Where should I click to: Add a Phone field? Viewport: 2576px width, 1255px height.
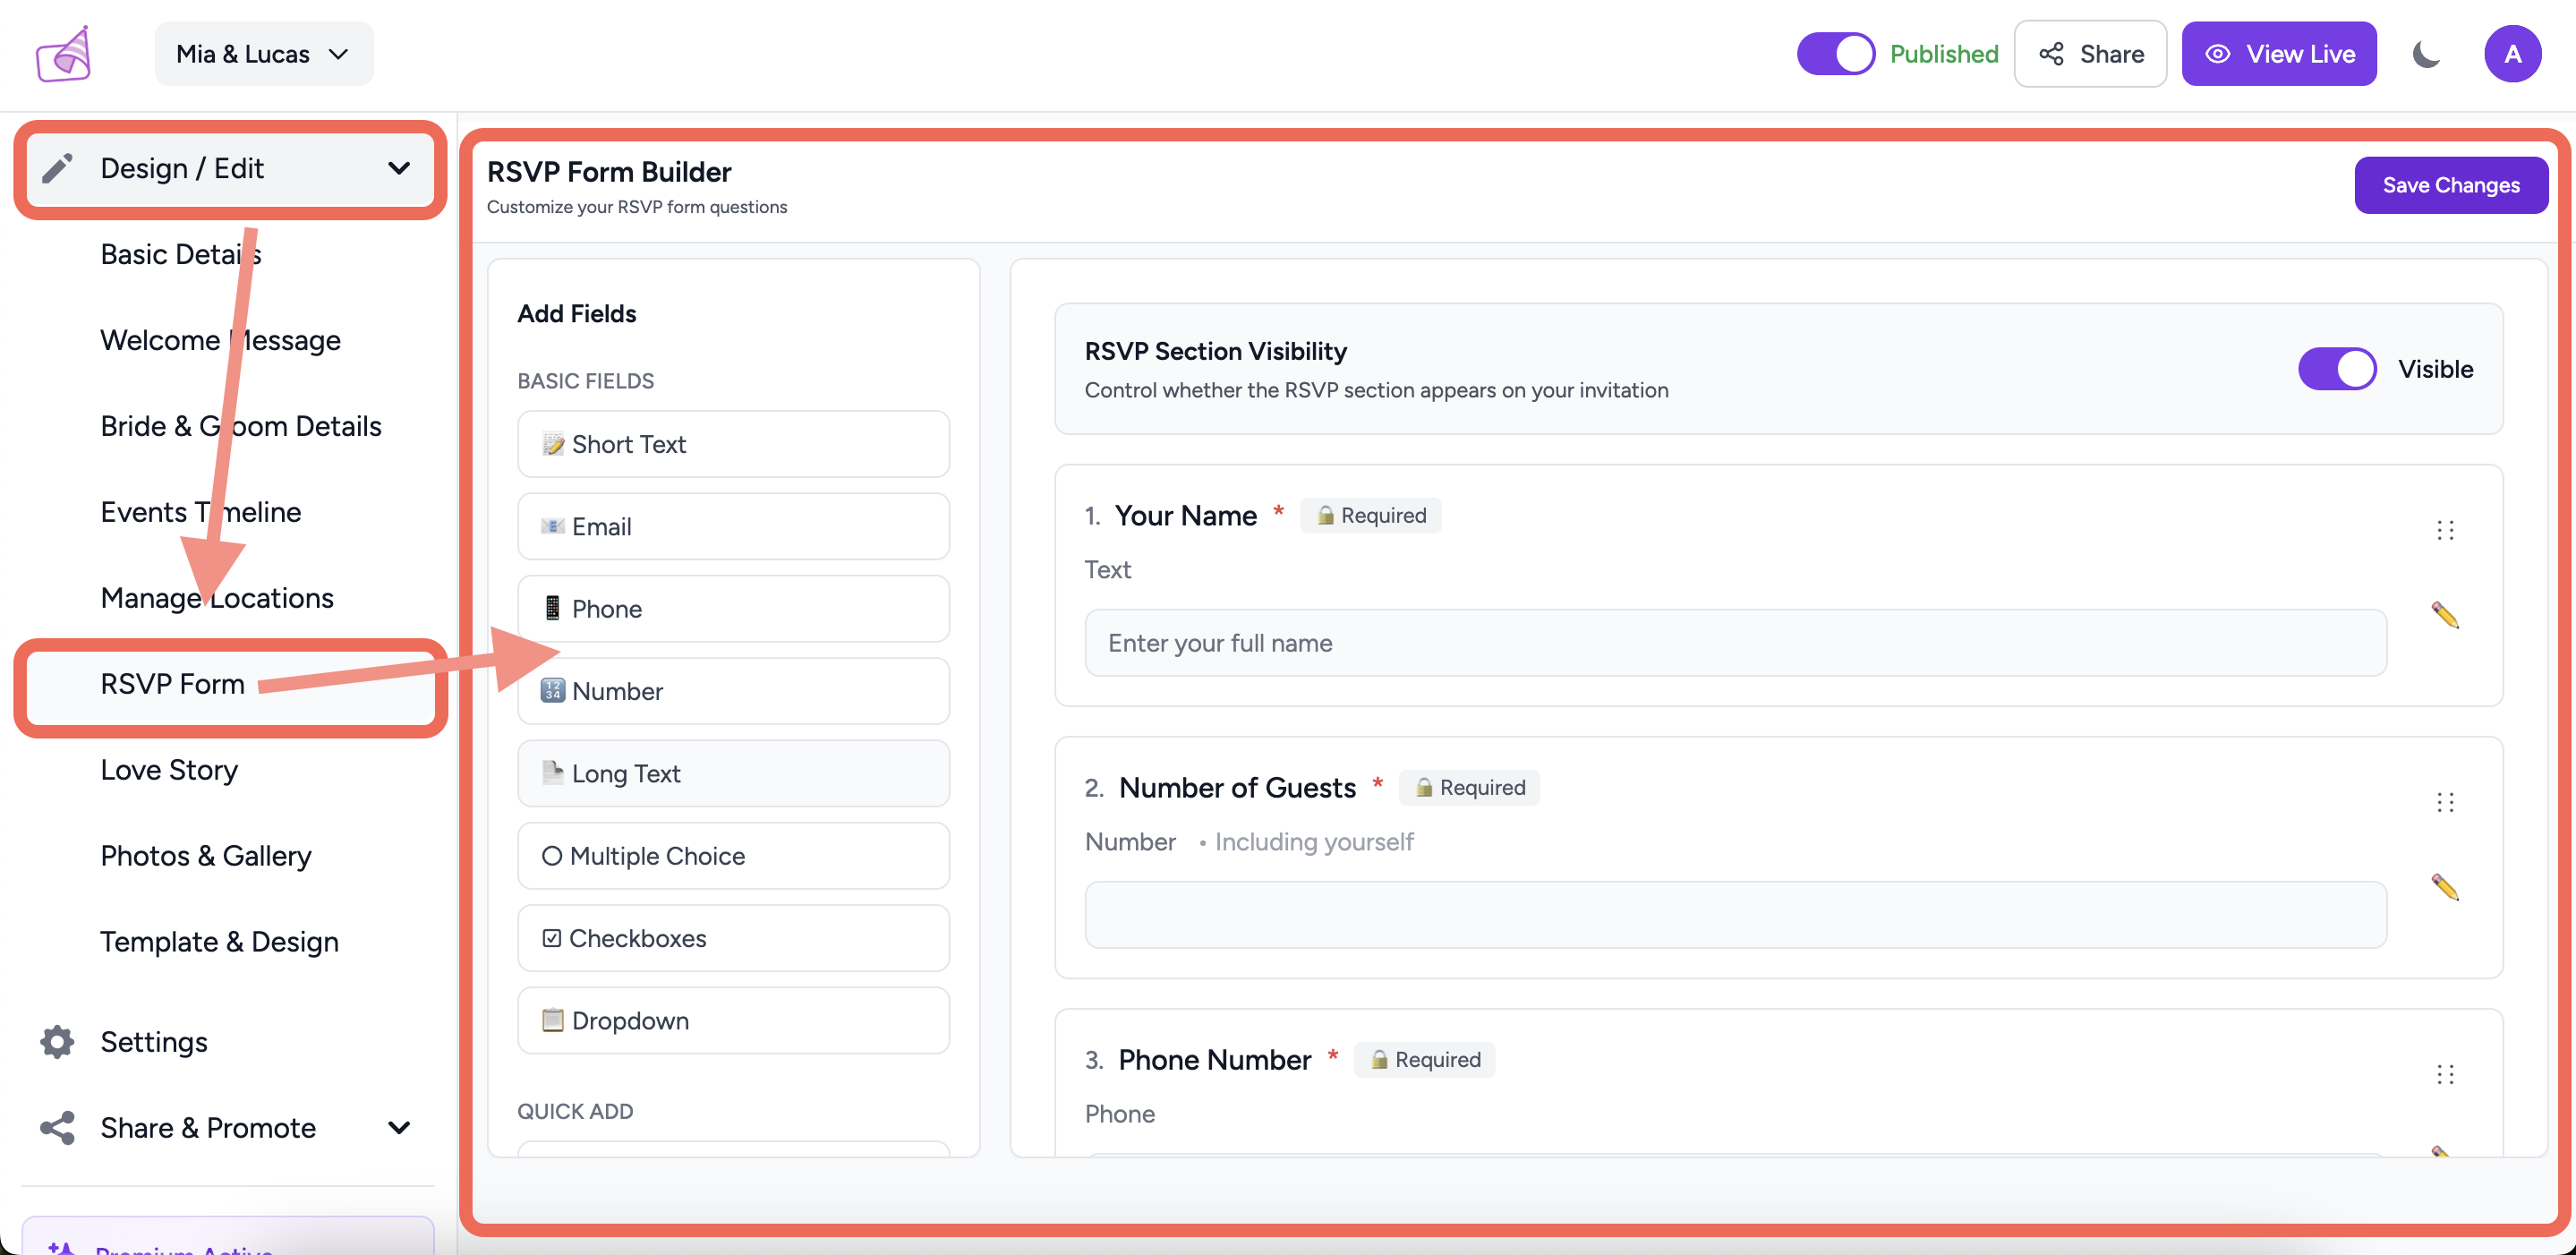point(733,609)
